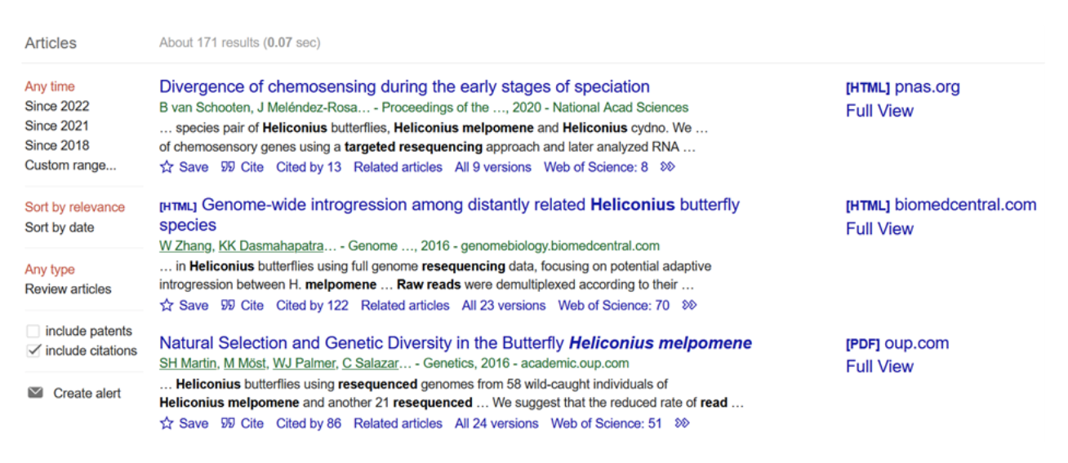
Task: Click the Cite quote icon for third result
Action: pyautogui.click(x=228, y=423)
